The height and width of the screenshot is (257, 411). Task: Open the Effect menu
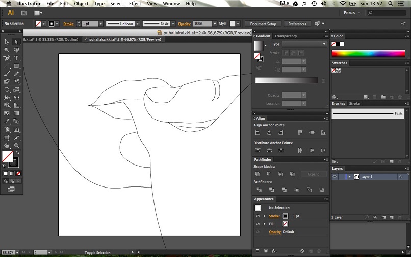[135, 4]
